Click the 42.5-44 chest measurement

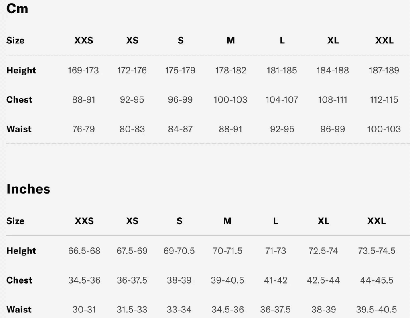click(323, 280)
